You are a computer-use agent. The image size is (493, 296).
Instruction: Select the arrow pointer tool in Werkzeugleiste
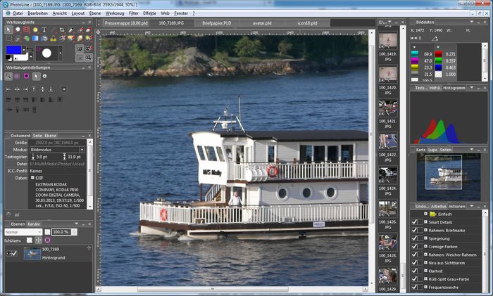pos(9,30)
